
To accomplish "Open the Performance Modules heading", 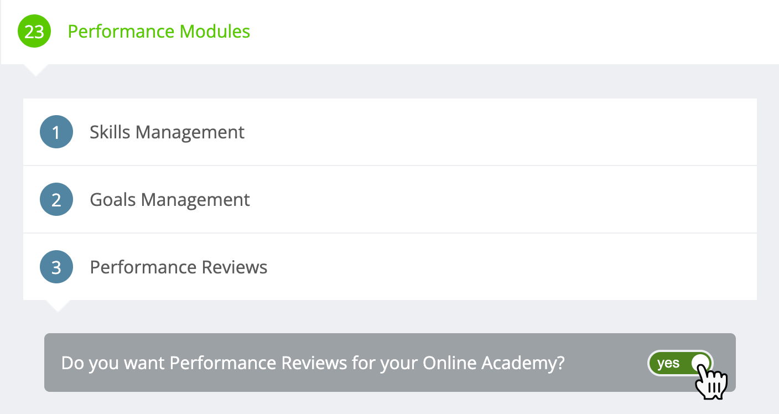I will click(x=159, y=32).
